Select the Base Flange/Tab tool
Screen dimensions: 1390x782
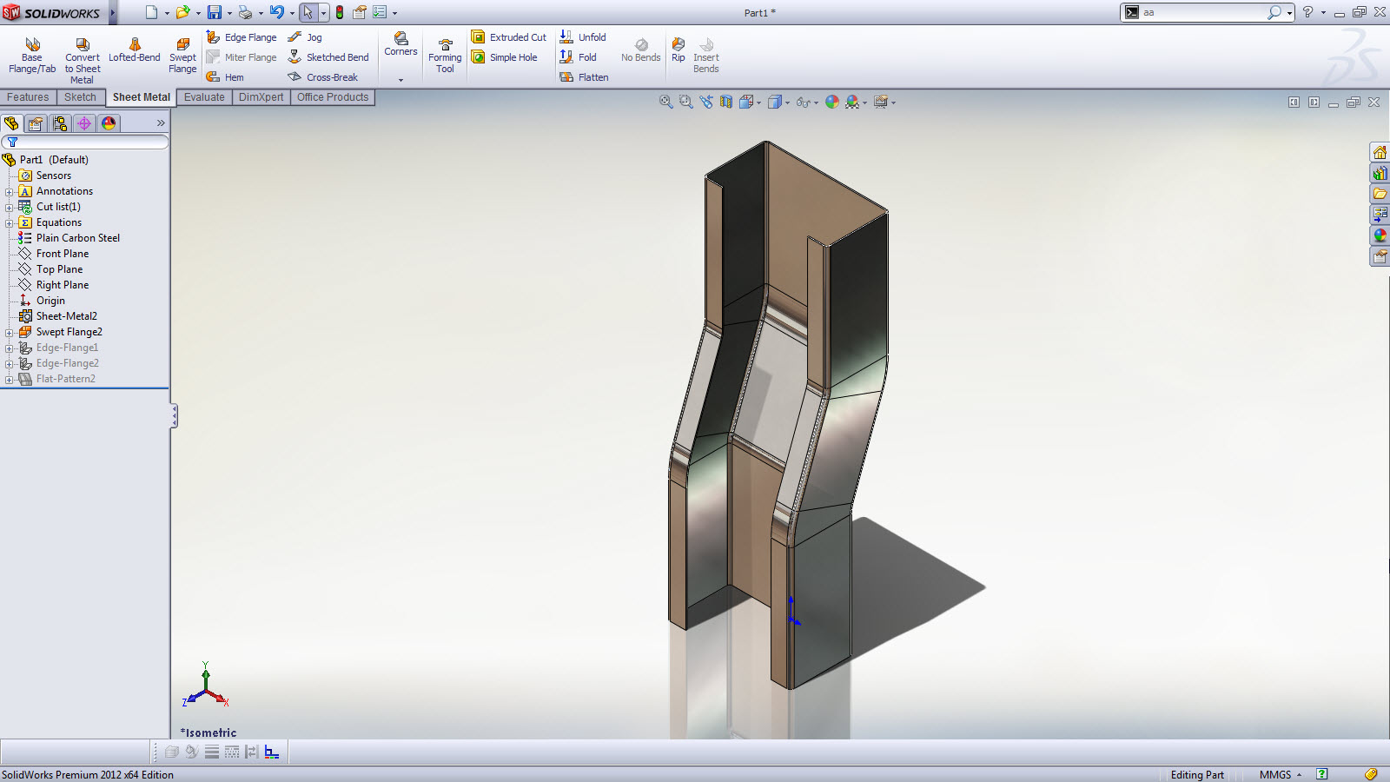pos(32,56)
